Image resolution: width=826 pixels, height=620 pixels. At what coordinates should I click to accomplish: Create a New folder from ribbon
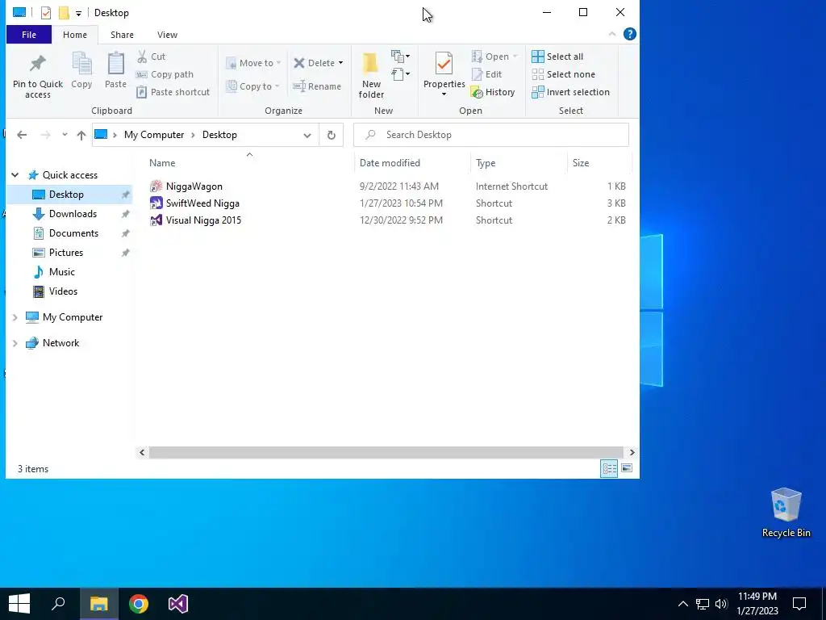coord(371,75)
